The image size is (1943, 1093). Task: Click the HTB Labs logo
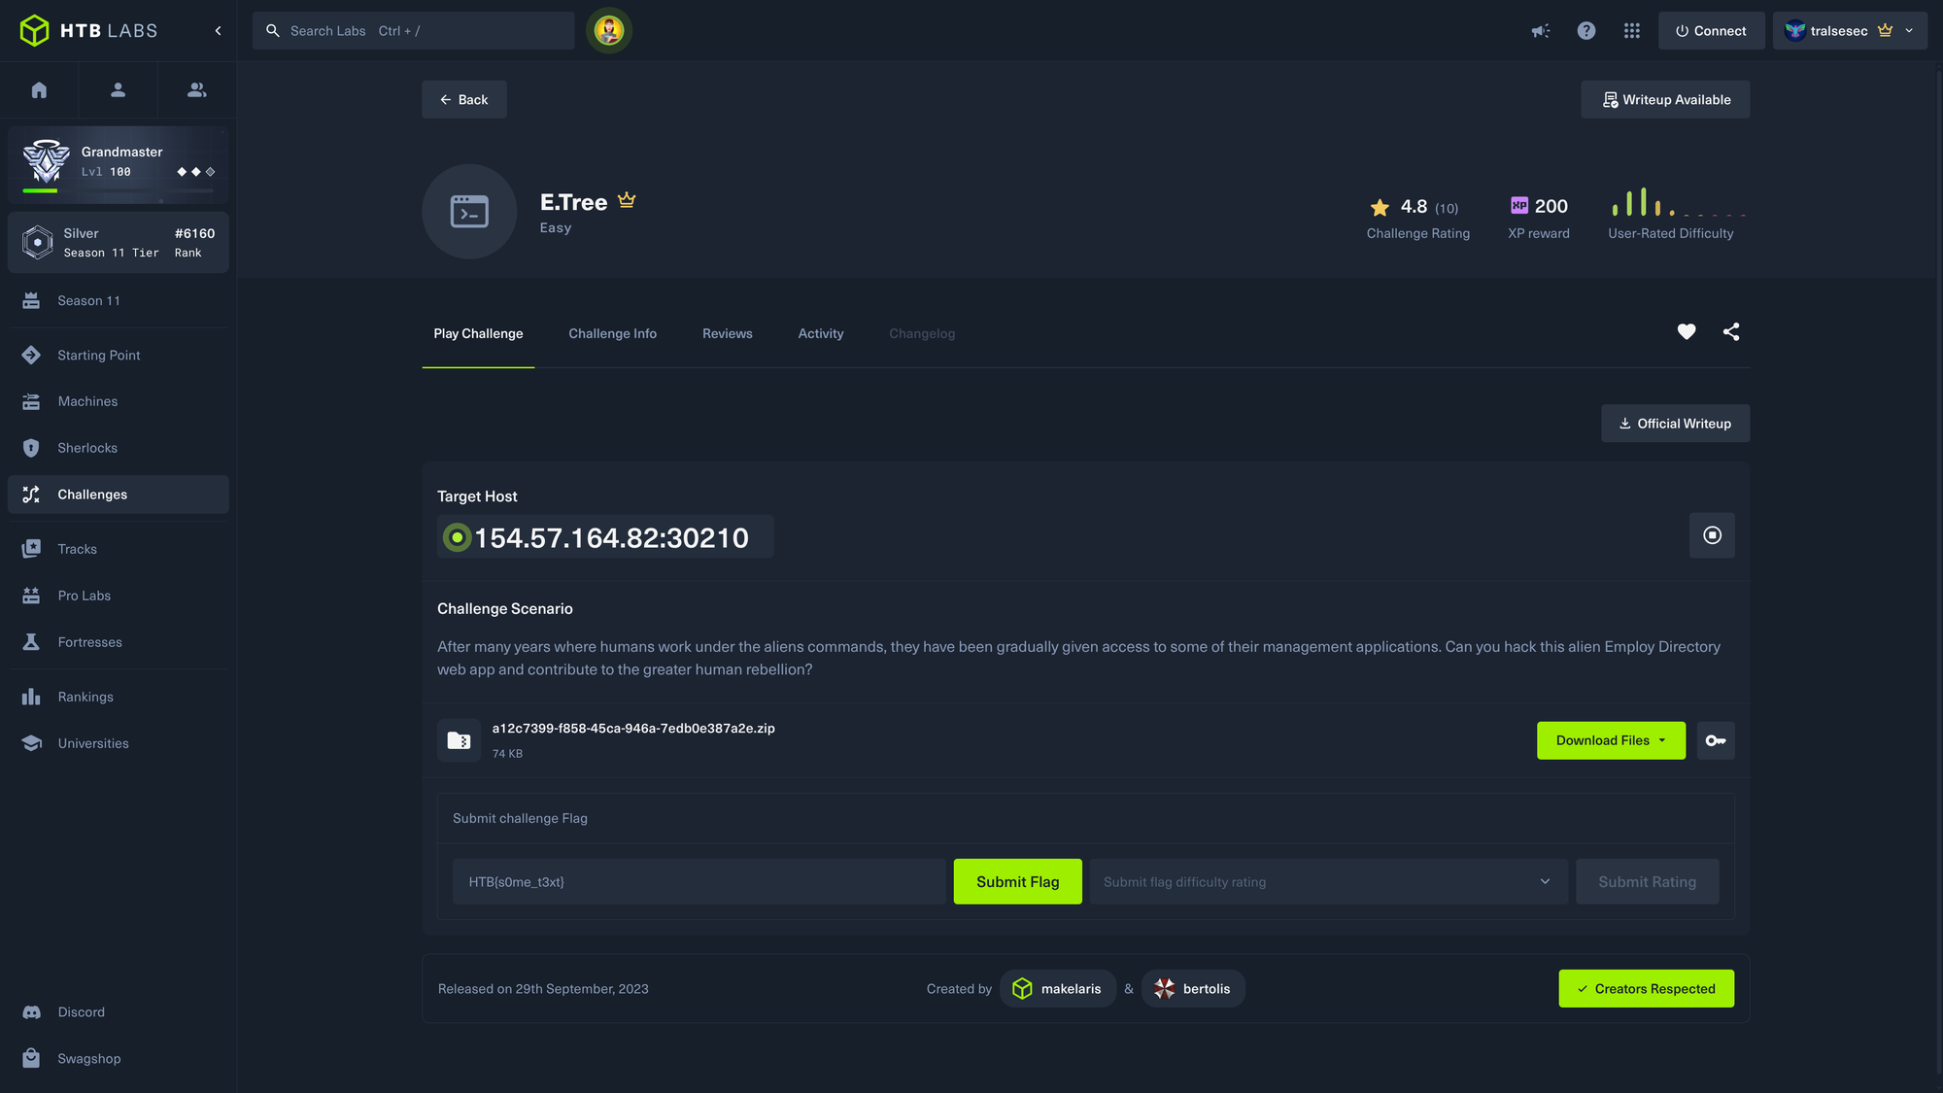88,31
